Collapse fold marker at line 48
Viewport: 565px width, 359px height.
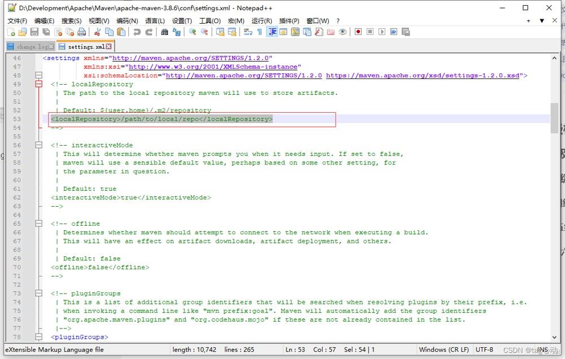39,75
